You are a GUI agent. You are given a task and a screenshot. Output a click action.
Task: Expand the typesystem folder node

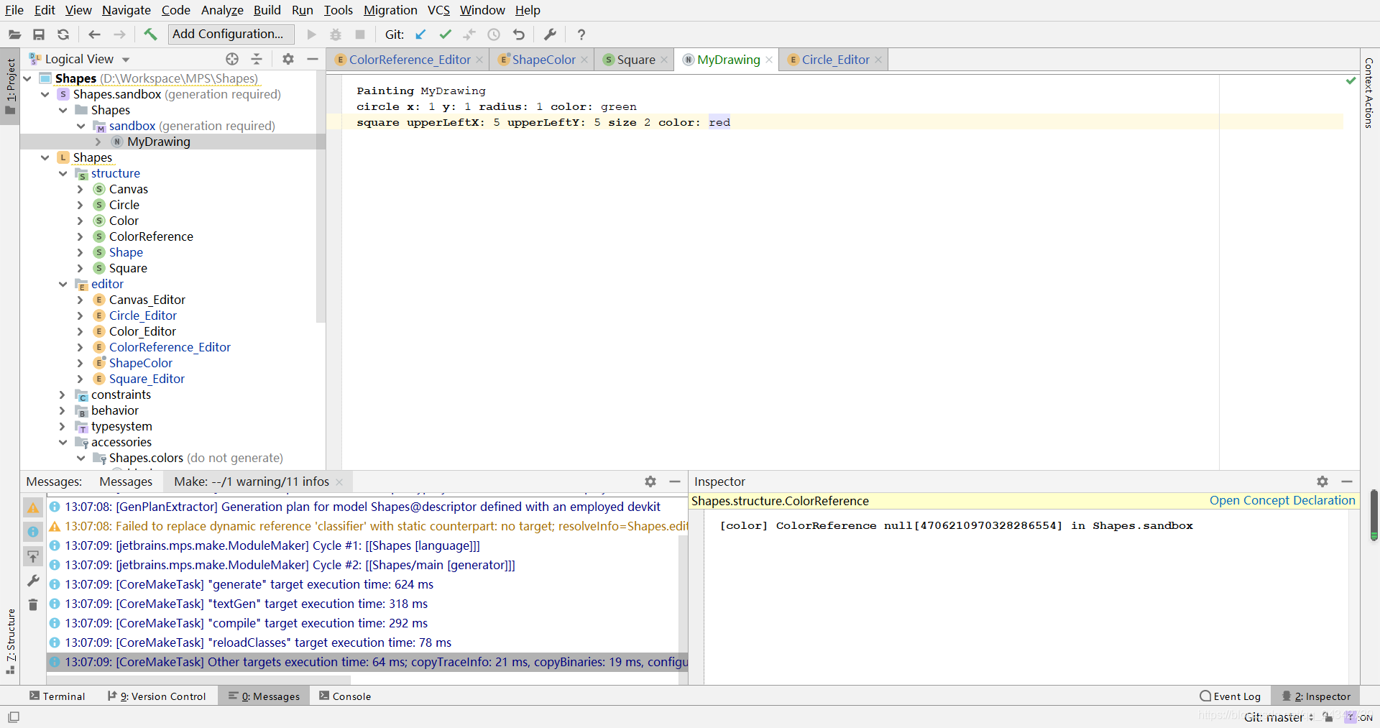click(63, 426)
